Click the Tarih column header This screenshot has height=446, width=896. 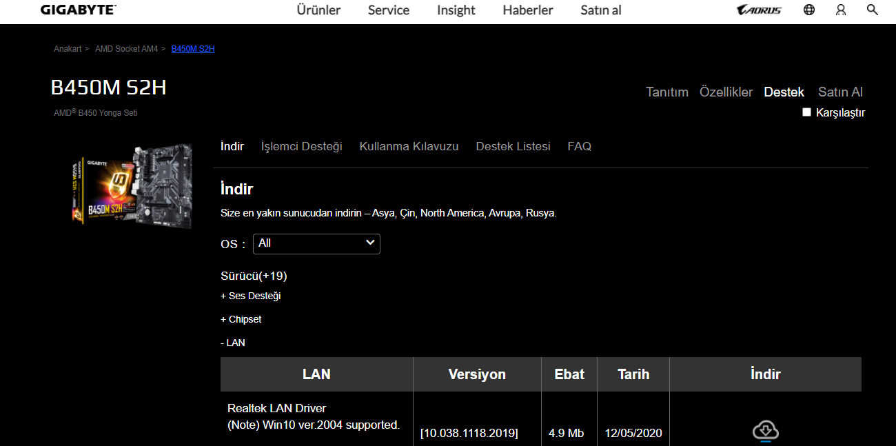[633, 374]
